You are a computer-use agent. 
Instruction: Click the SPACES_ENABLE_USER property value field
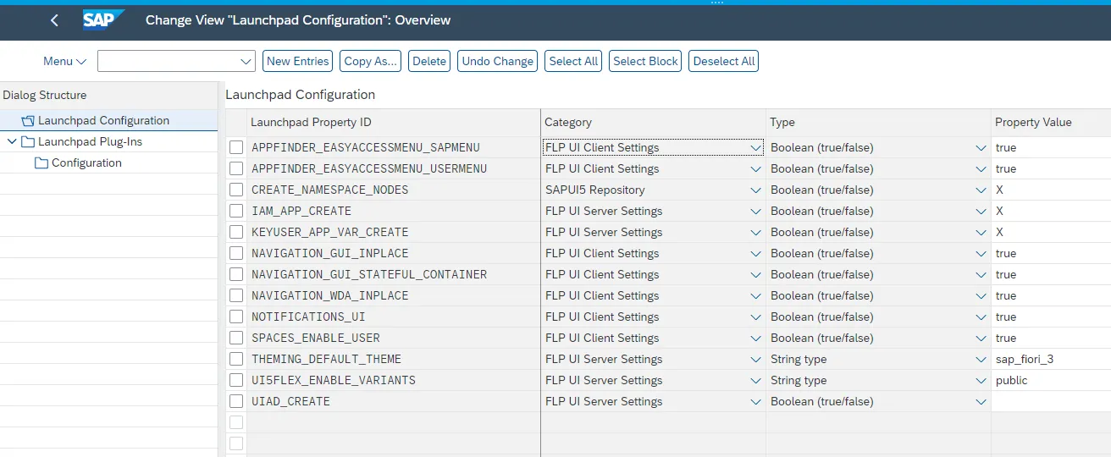pyautogui.click(x=1050, y=339)
